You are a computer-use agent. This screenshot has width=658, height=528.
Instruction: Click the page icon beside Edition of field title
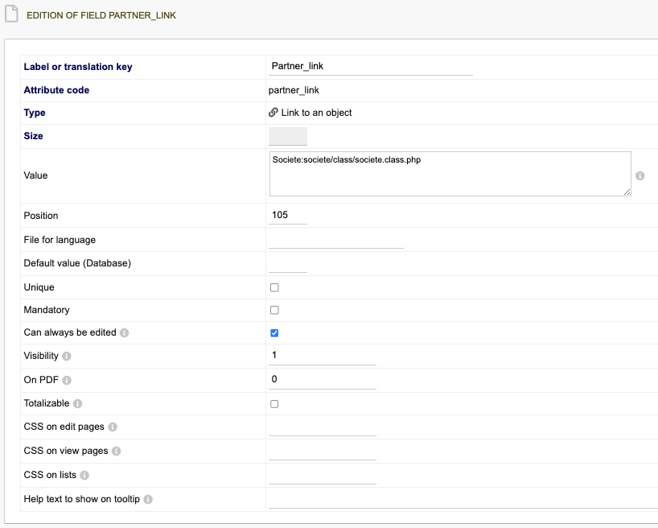(x=11, y=14)
